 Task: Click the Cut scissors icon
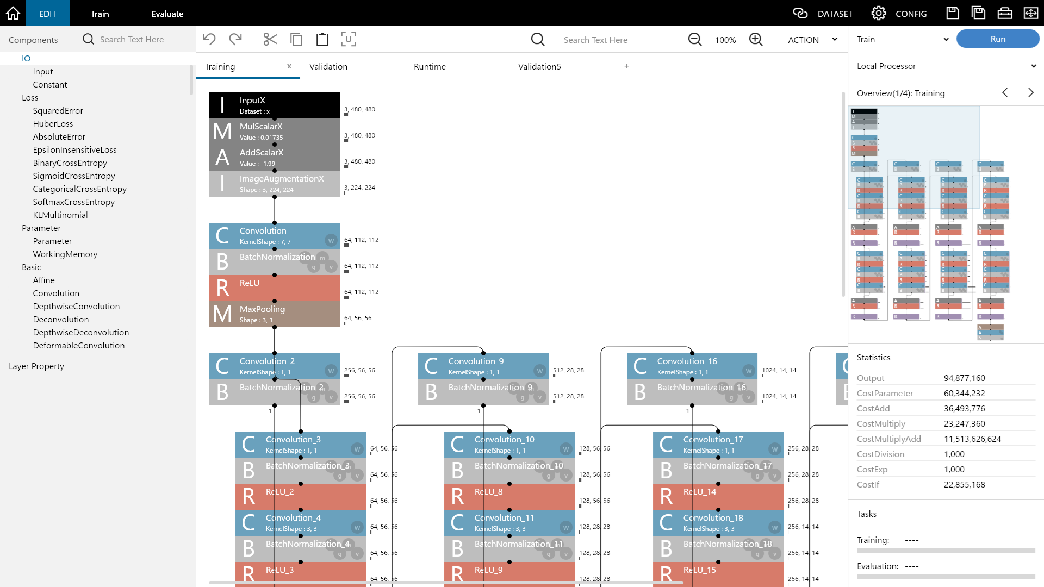(270, 39)
